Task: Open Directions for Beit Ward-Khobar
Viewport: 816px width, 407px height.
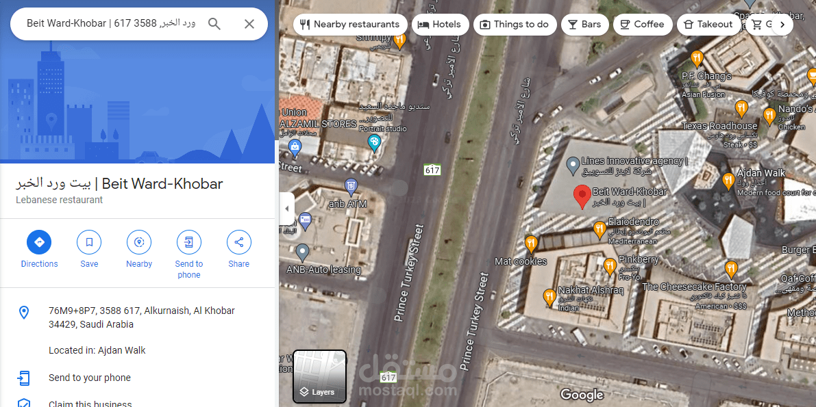Action: [x=39, y=242]
